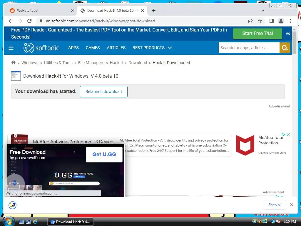Open the ARTICLES menu
Screen dimensions: 301x226
[x=116, y=48]
